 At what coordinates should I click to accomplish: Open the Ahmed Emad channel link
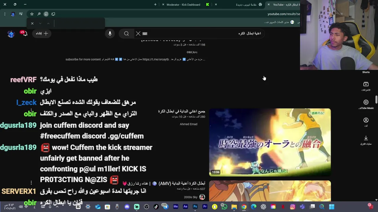click(188, 124)
